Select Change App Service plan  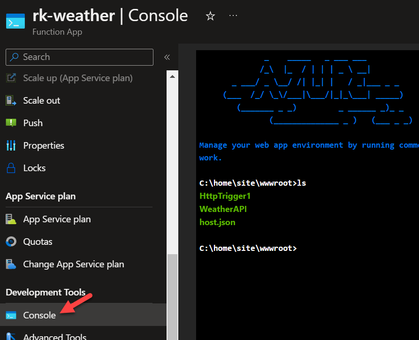(x=73, y=264)
